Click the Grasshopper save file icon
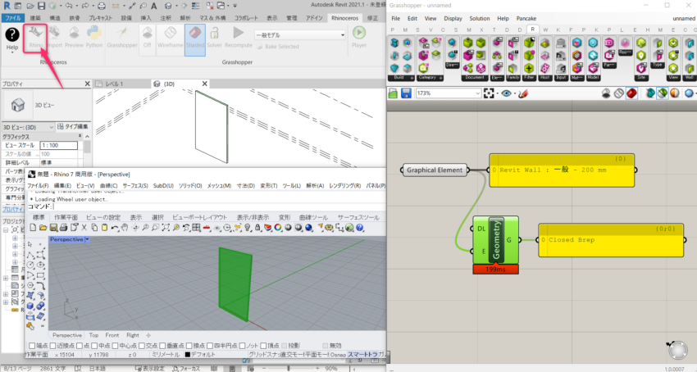This screenshot has height=372, width=697. point(406,93)
